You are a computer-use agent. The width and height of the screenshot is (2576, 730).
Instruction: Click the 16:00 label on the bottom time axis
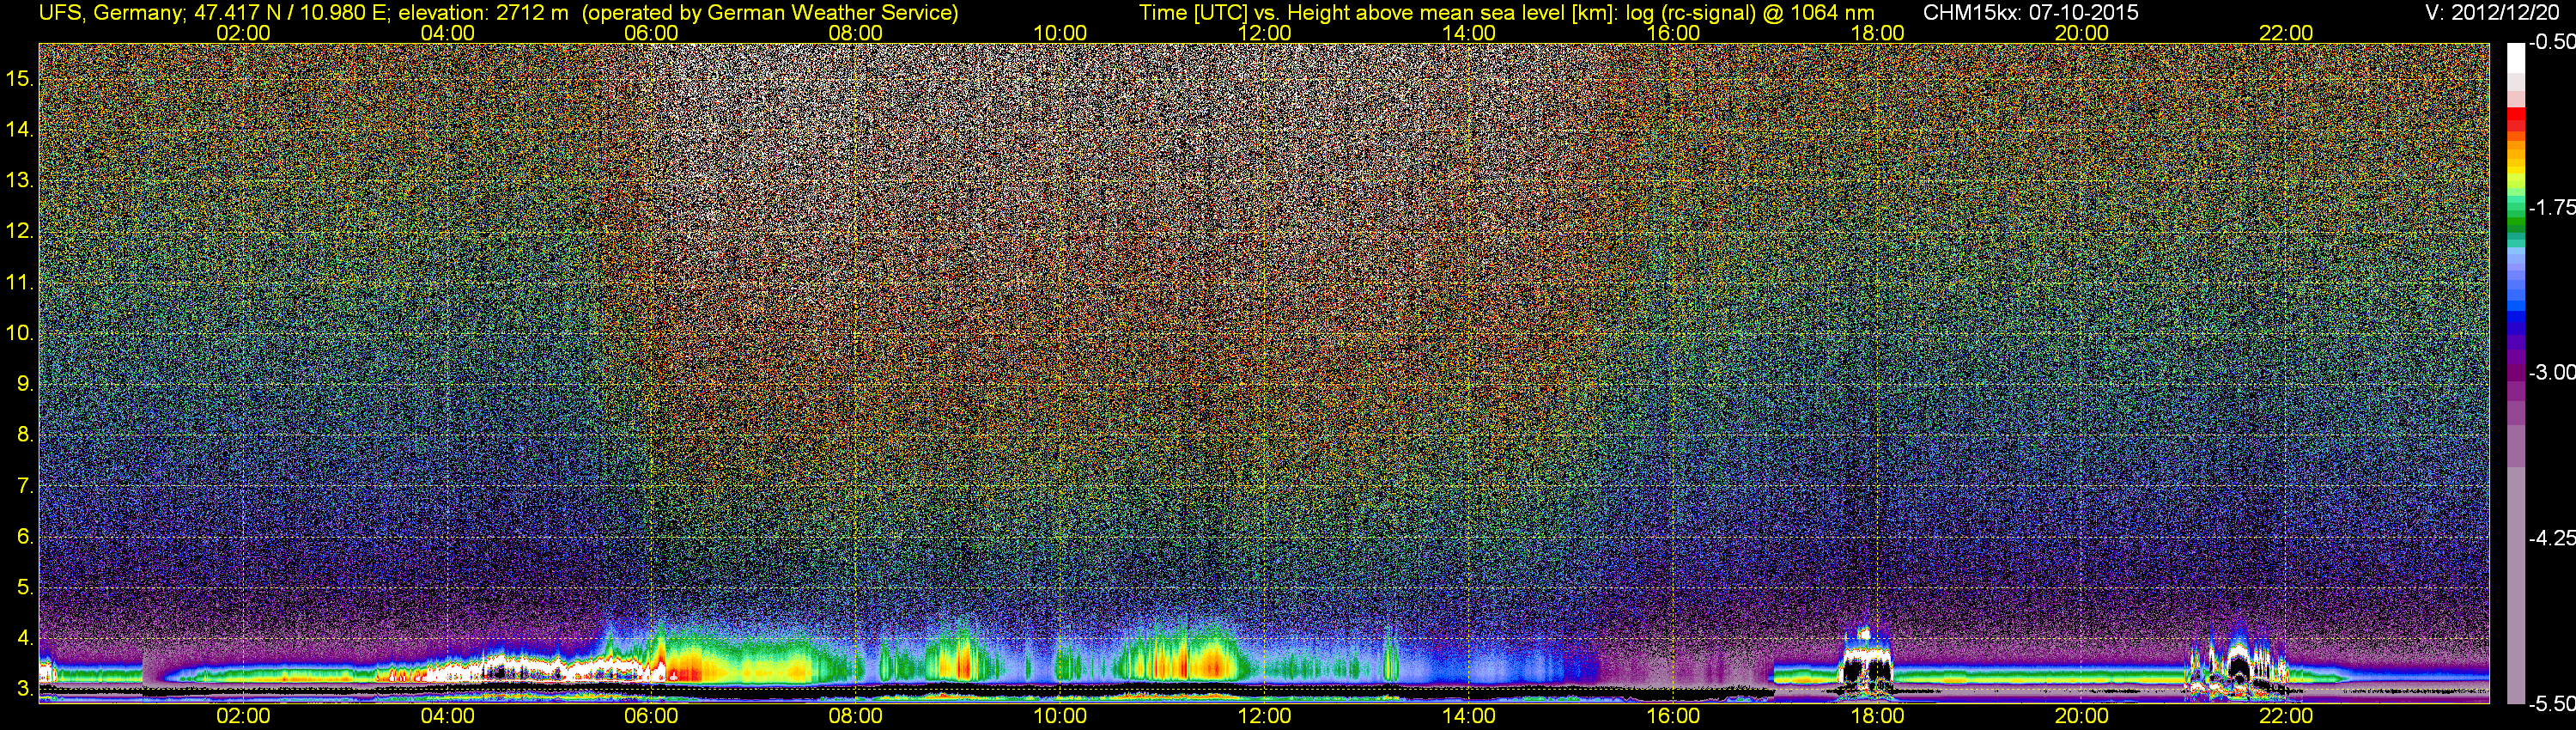pyautogui.click(x=1673, y=716)
